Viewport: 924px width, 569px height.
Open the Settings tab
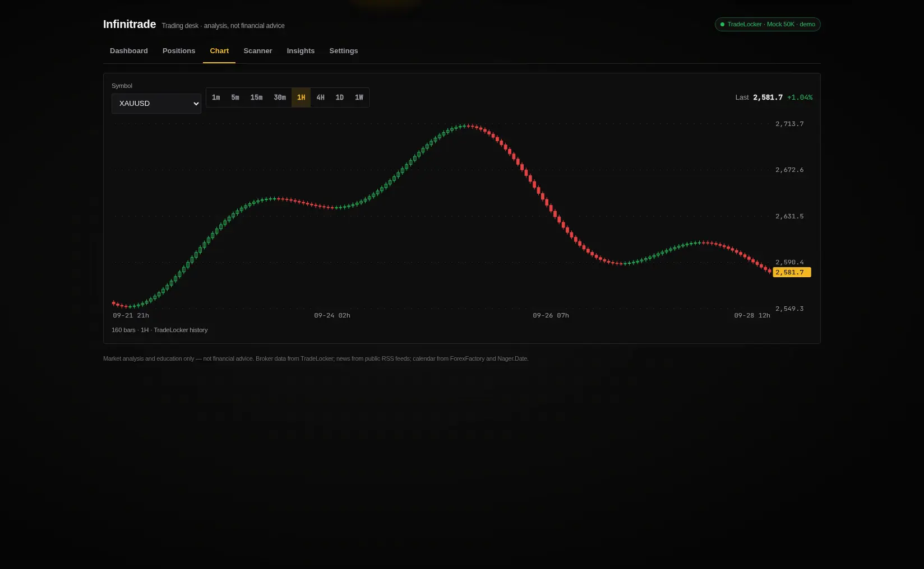(x=344, y=51)
